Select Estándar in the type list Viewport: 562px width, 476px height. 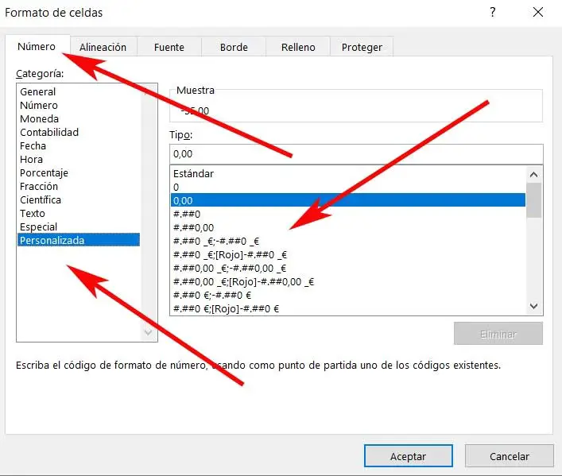[194, 173]
